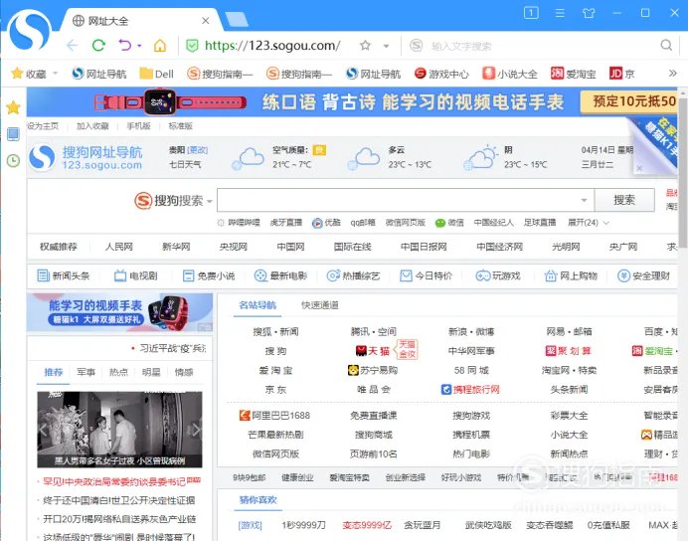Close the 网址大全 tab
The height and width of the screenshot is (541, 688).
[x=206, y=21]
